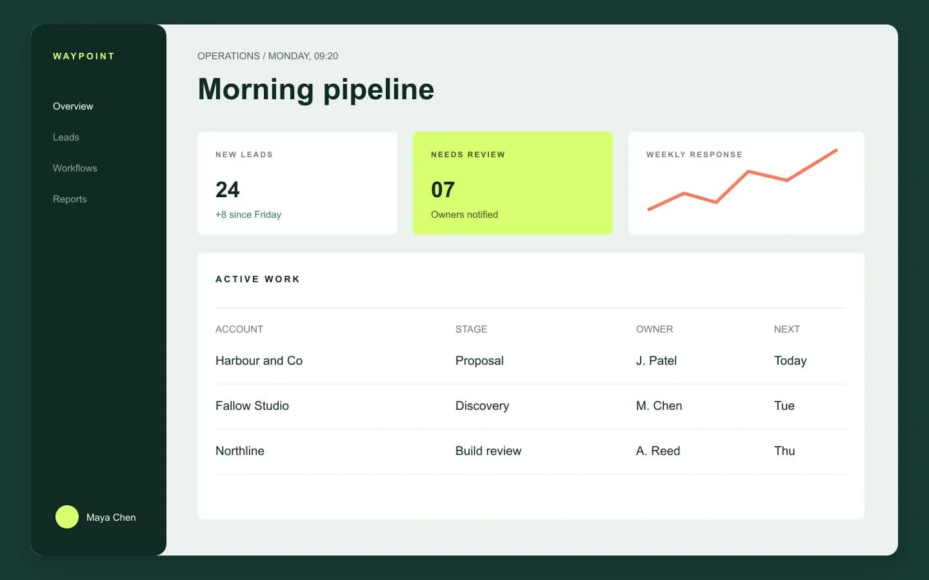Open the Harbour and Co account row
This screenshot has height=580, width=929.
(x=531, y=361)
